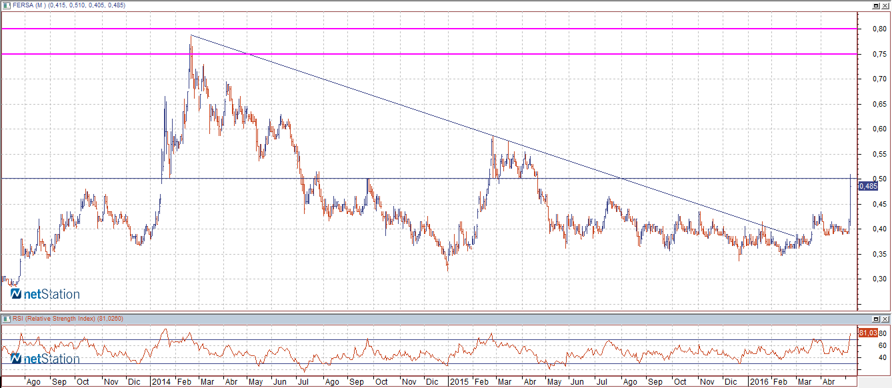Click the RSI indicator panel icon

click(5, 319)
